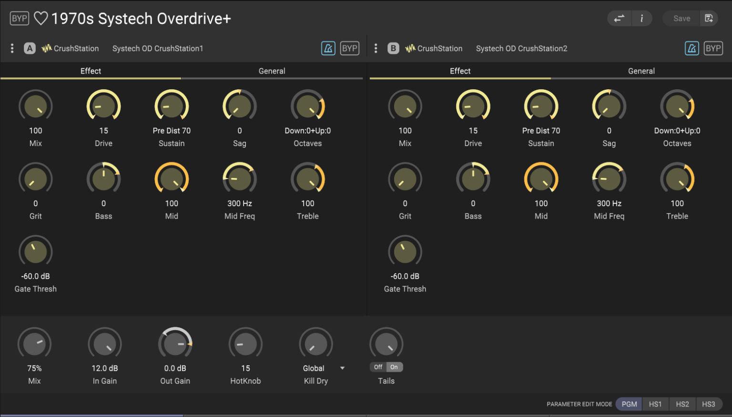Open slot A three-dot options menu
The height and width of the screenshot is (417, 732).
point(12,48)
